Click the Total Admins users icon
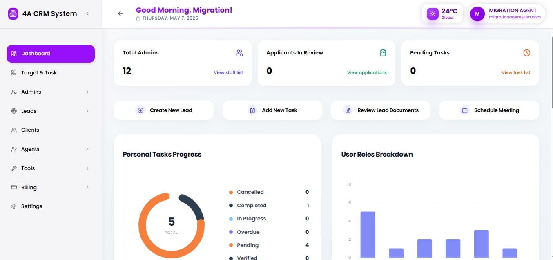The height and width of the screenshot is (260, 553). pyautogui.click(x=239, y=53)
